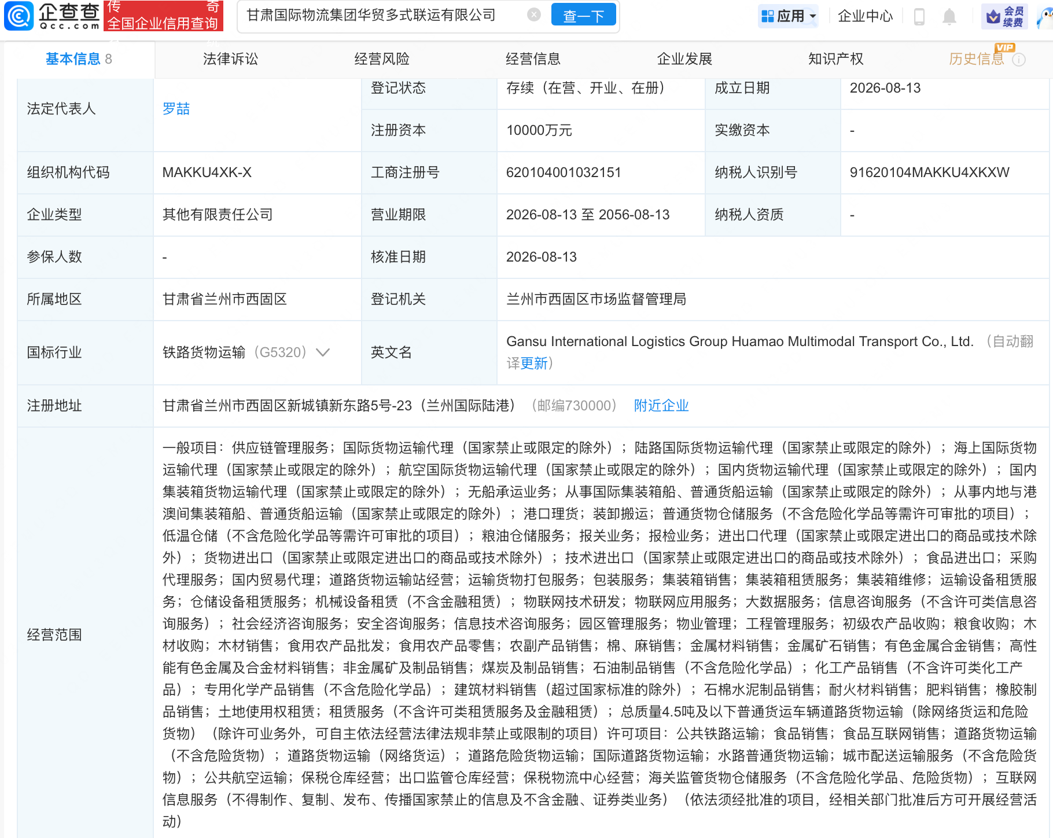
Task: Click the Qcc.com logo icon
Action: click(x=19, y=16)
